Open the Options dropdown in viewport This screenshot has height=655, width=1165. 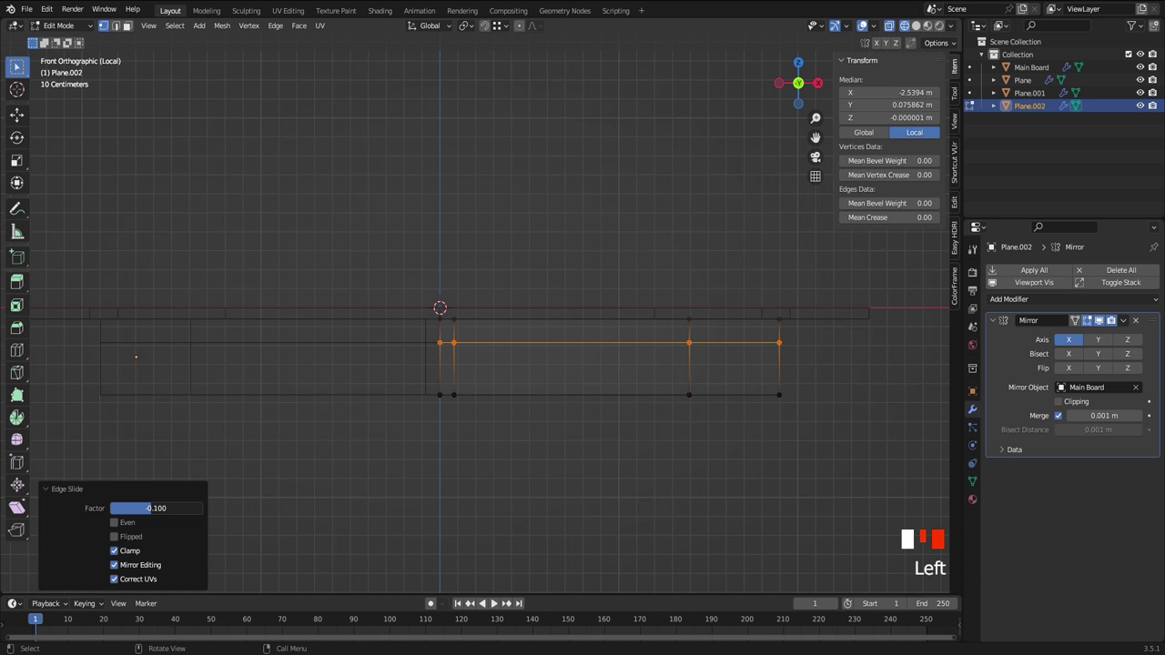[x=939, y=43]
